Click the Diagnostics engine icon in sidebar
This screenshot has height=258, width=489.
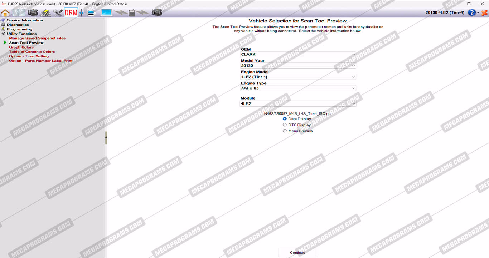tap(3, 25)
